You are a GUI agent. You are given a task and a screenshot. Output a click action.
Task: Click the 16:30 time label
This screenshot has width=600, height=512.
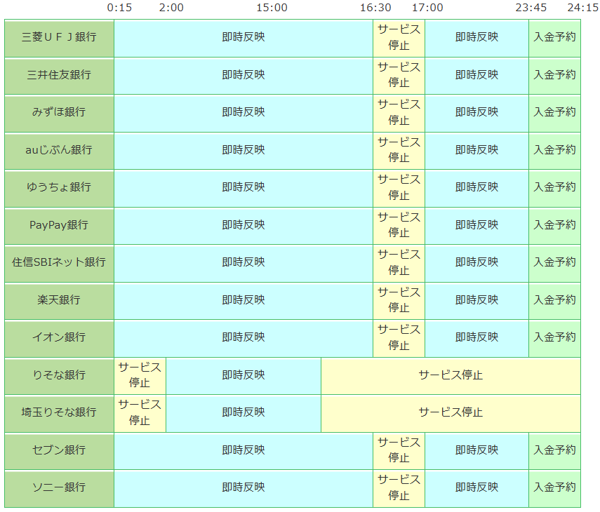[x=375, y=8]
